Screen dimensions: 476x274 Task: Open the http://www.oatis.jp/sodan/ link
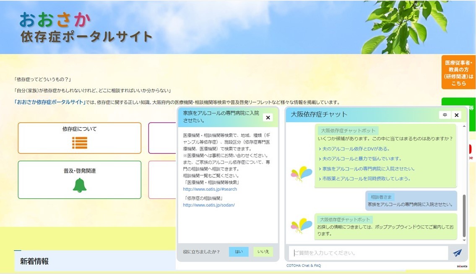click(x=209, y=205)
